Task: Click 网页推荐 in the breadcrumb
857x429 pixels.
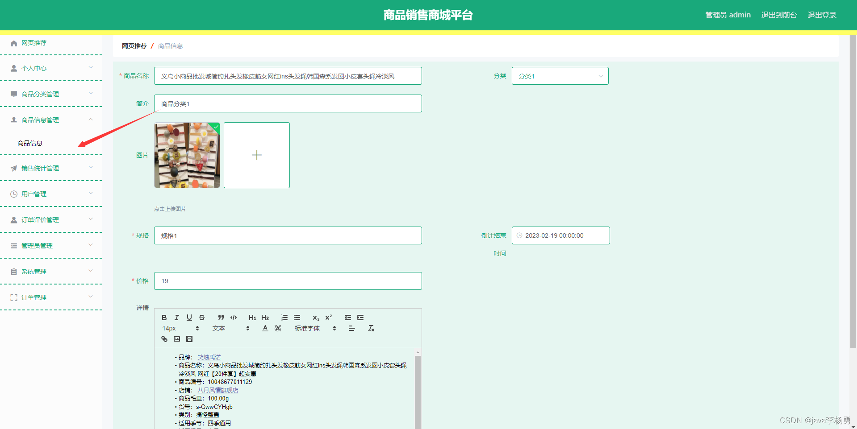Action: (134, 46)
